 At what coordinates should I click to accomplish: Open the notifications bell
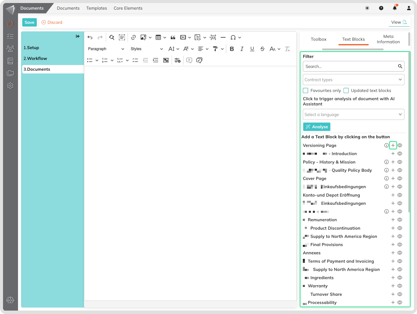pos(395,8)
